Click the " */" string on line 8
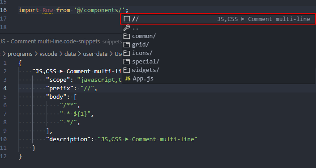The width and height of the screenshot is (316, 168). (68, 122)
